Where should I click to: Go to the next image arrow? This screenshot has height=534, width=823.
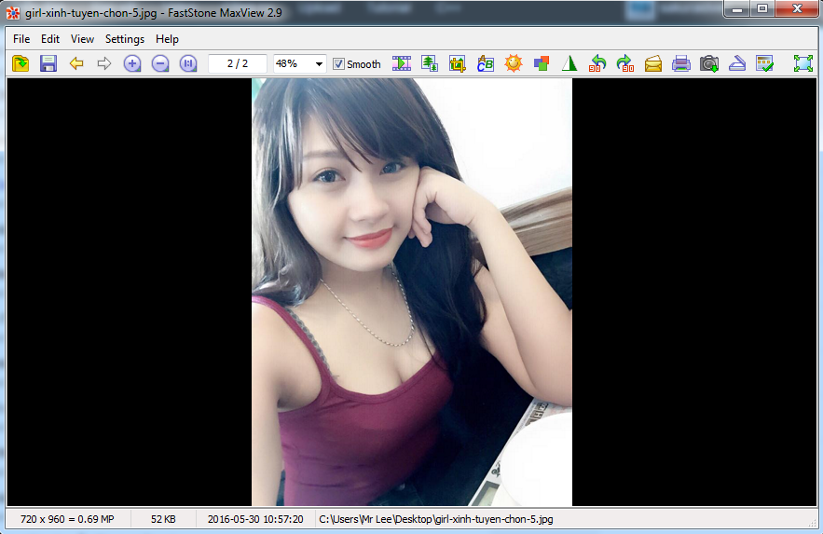(x=104, y=63)
